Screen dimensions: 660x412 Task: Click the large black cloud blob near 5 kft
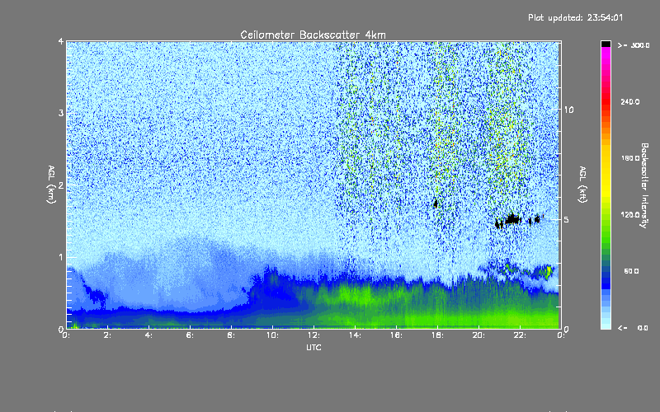[512, 219]
